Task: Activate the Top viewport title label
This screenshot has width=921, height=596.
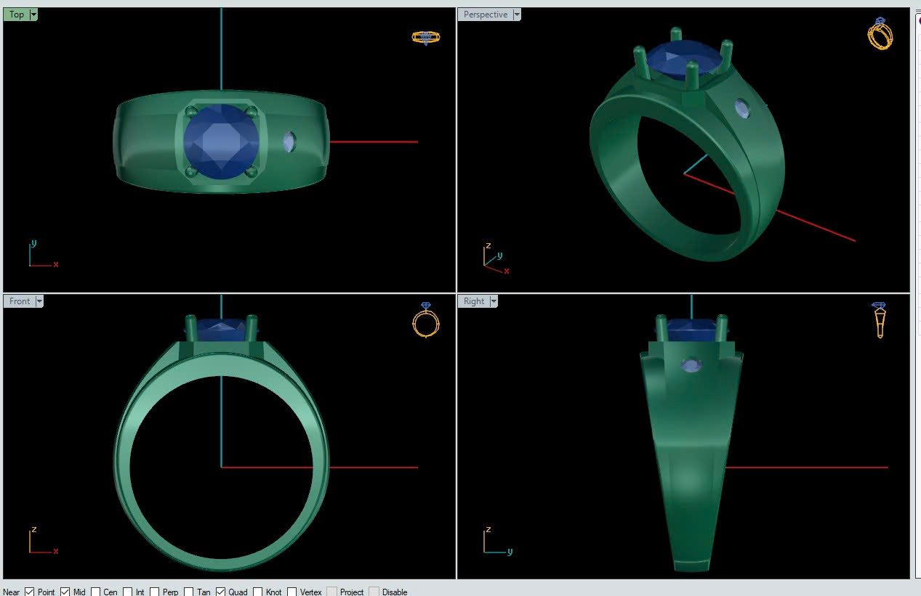Action: click(16, 15)
